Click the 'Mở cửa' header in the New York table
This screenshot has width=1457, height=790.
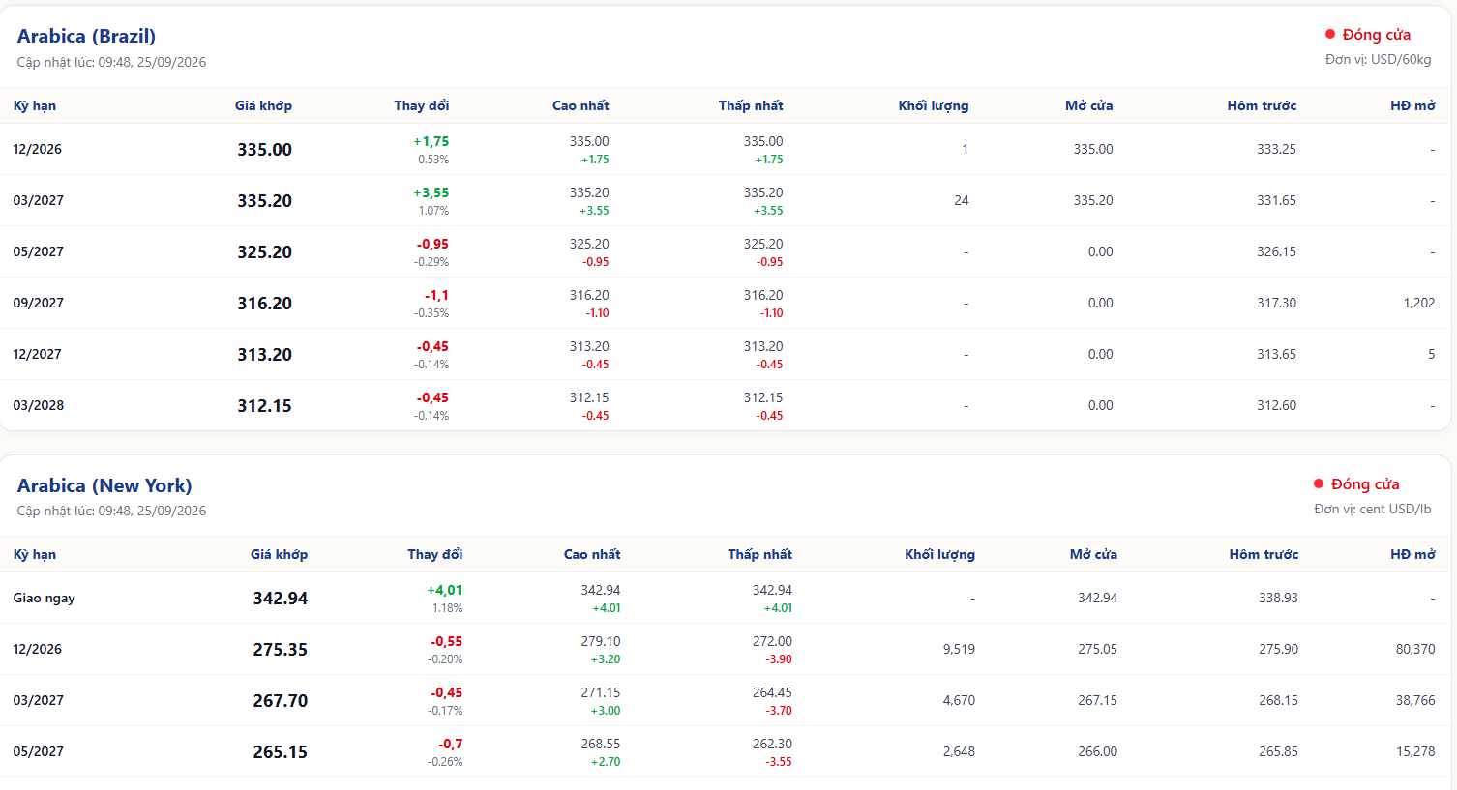click(x=1093, y=554)
